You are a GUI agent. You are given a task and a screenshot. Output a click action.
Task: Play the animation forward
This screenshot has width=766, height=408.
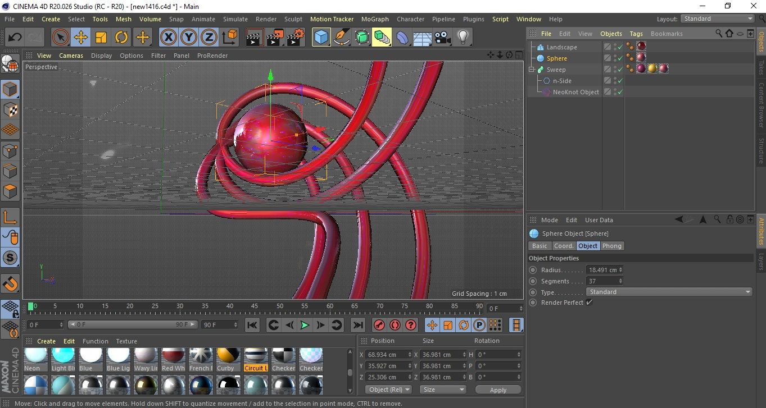coord(305,325)
